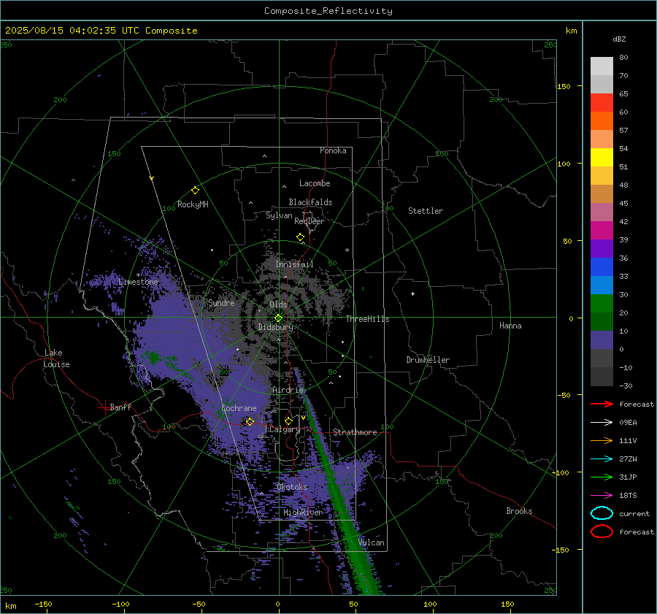657x614 pixels.
Task: Click the 'Vulcan' map label
Action: [x=372, y=542]
